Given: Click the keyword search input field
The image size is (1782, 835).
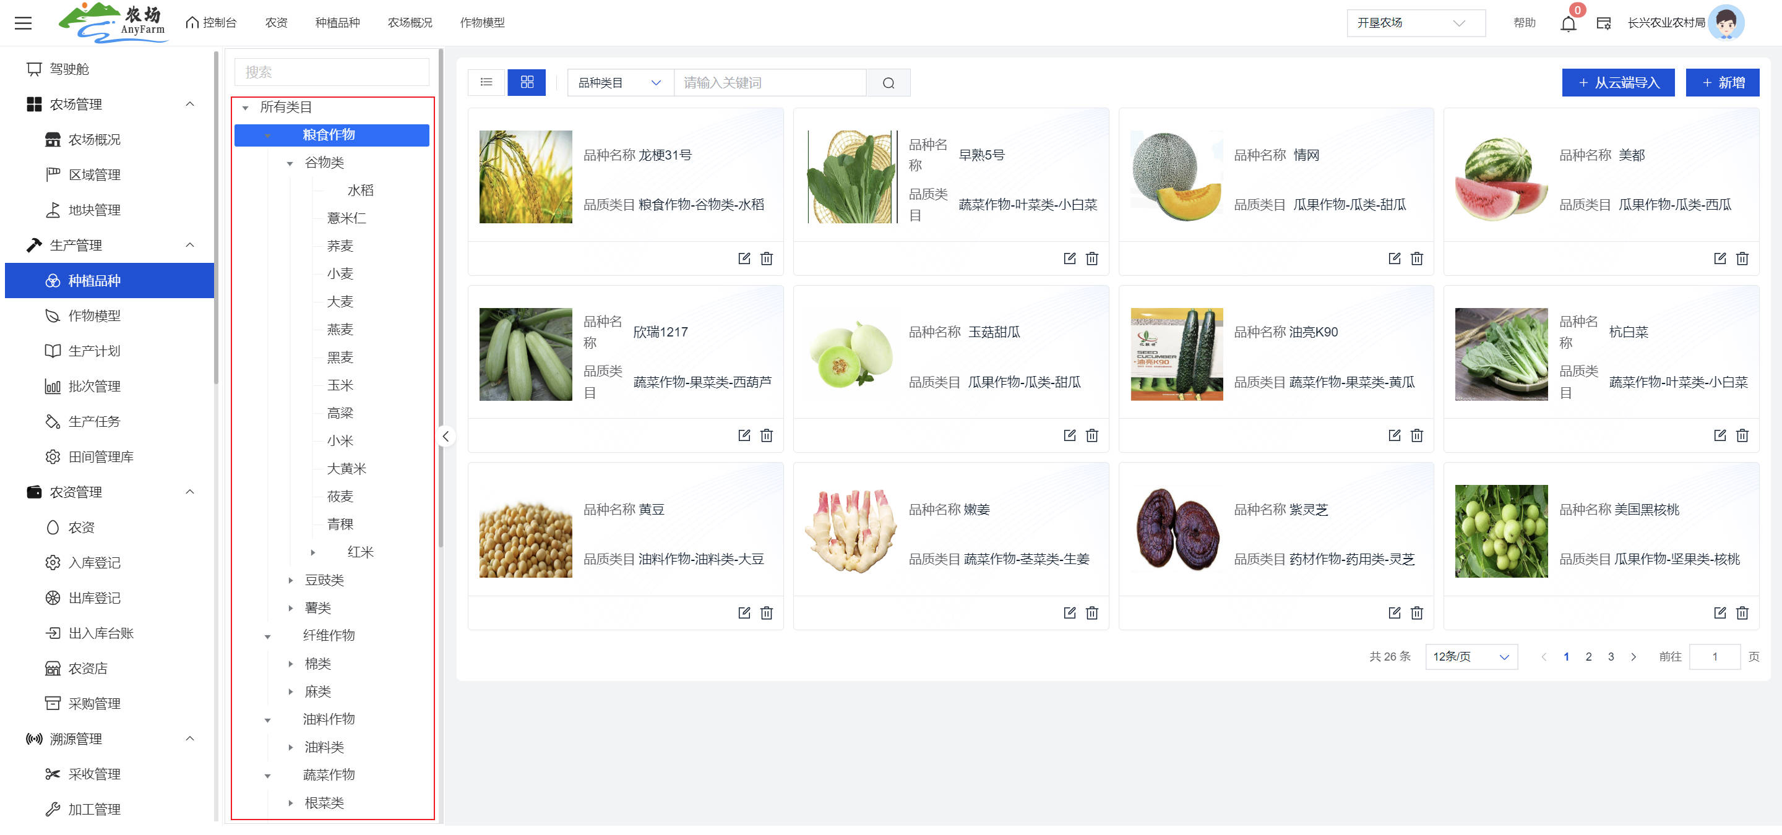Looking at the screenshot, I should (x=769, y=83).
